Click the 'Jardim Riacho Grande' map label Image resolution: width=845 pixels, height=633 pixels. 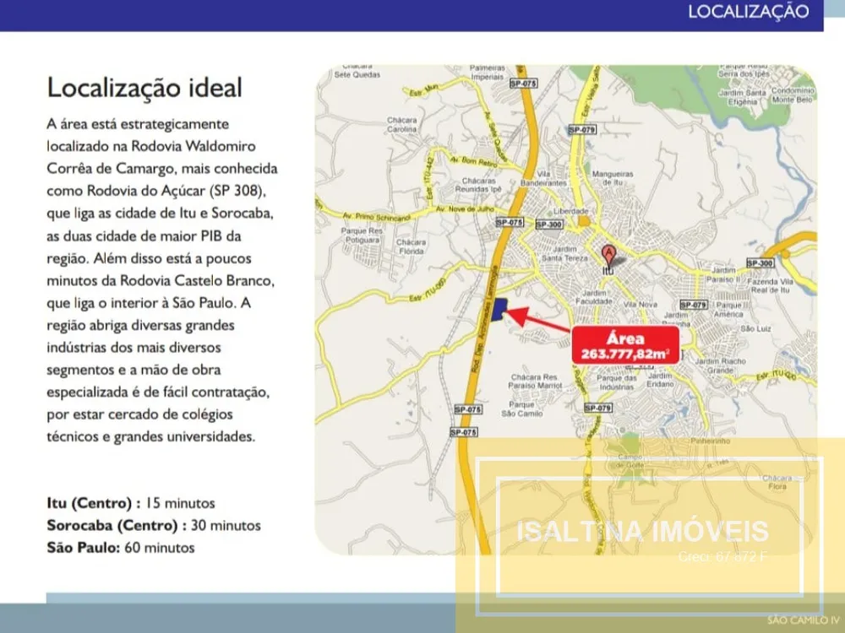(721, 365)
